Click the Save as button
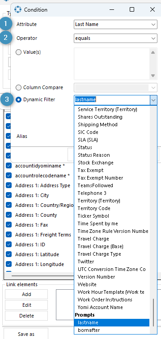The image size is (161, 339). tap(26, 334)
